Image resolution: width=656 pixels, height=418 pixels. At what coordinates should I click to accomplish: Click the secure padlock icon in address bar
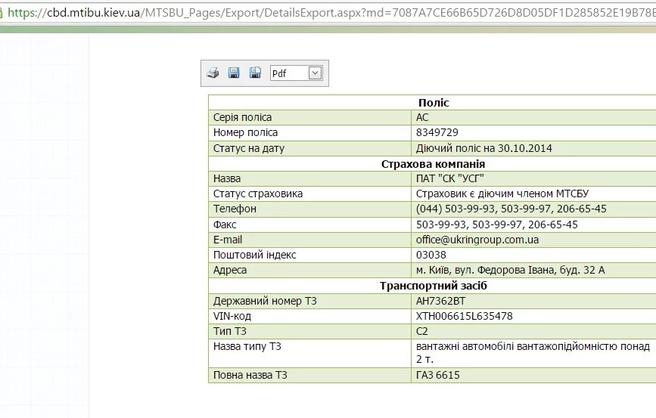[x=1, y=13]
